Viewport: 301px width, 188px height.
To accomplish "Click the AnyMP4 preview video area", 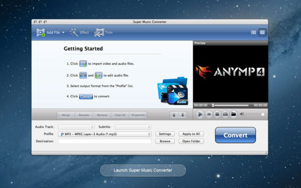I will tap(230, 74).
